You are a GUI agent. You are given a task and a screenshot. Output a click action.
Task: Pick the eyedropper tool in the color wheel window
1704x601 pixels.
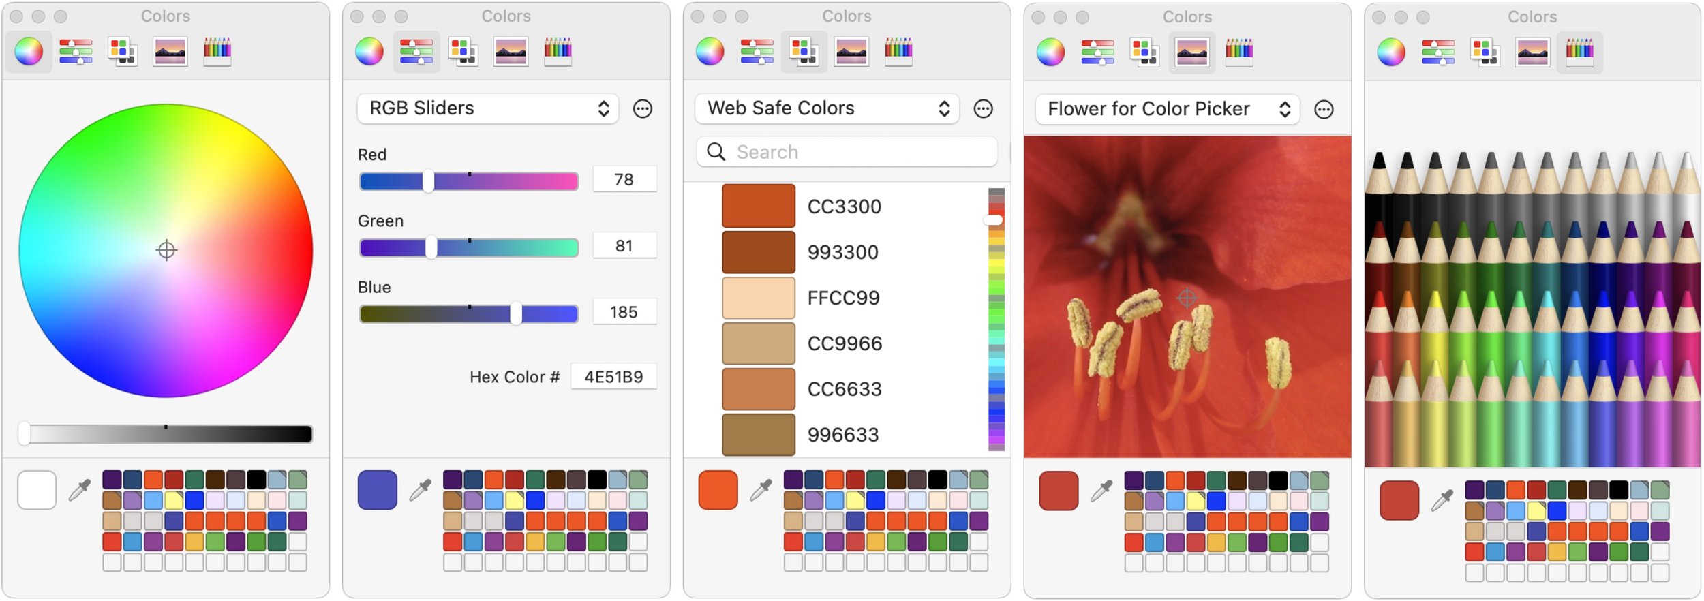click(x=80, y=490)
